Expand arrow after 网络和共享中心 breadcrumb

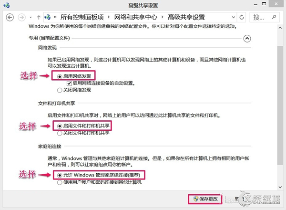(163, 17)
